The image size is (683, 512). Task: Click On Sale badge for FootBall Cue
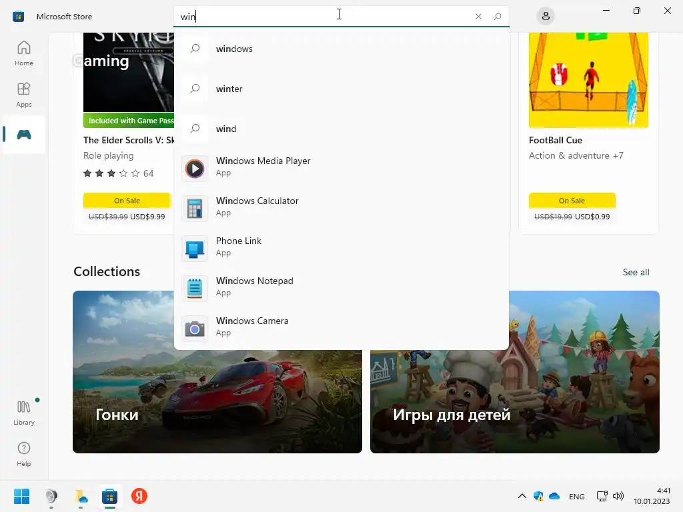(x=572, y=201)
